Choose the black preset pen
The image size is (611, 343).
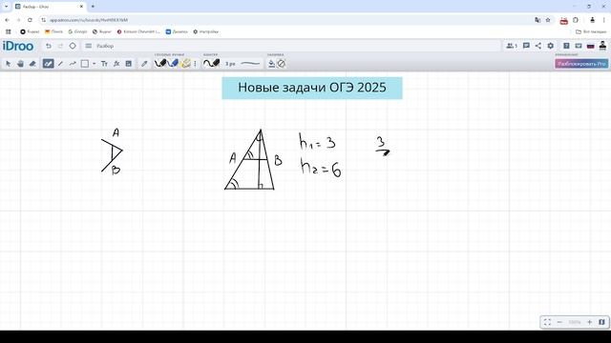(x=160, y=63)
